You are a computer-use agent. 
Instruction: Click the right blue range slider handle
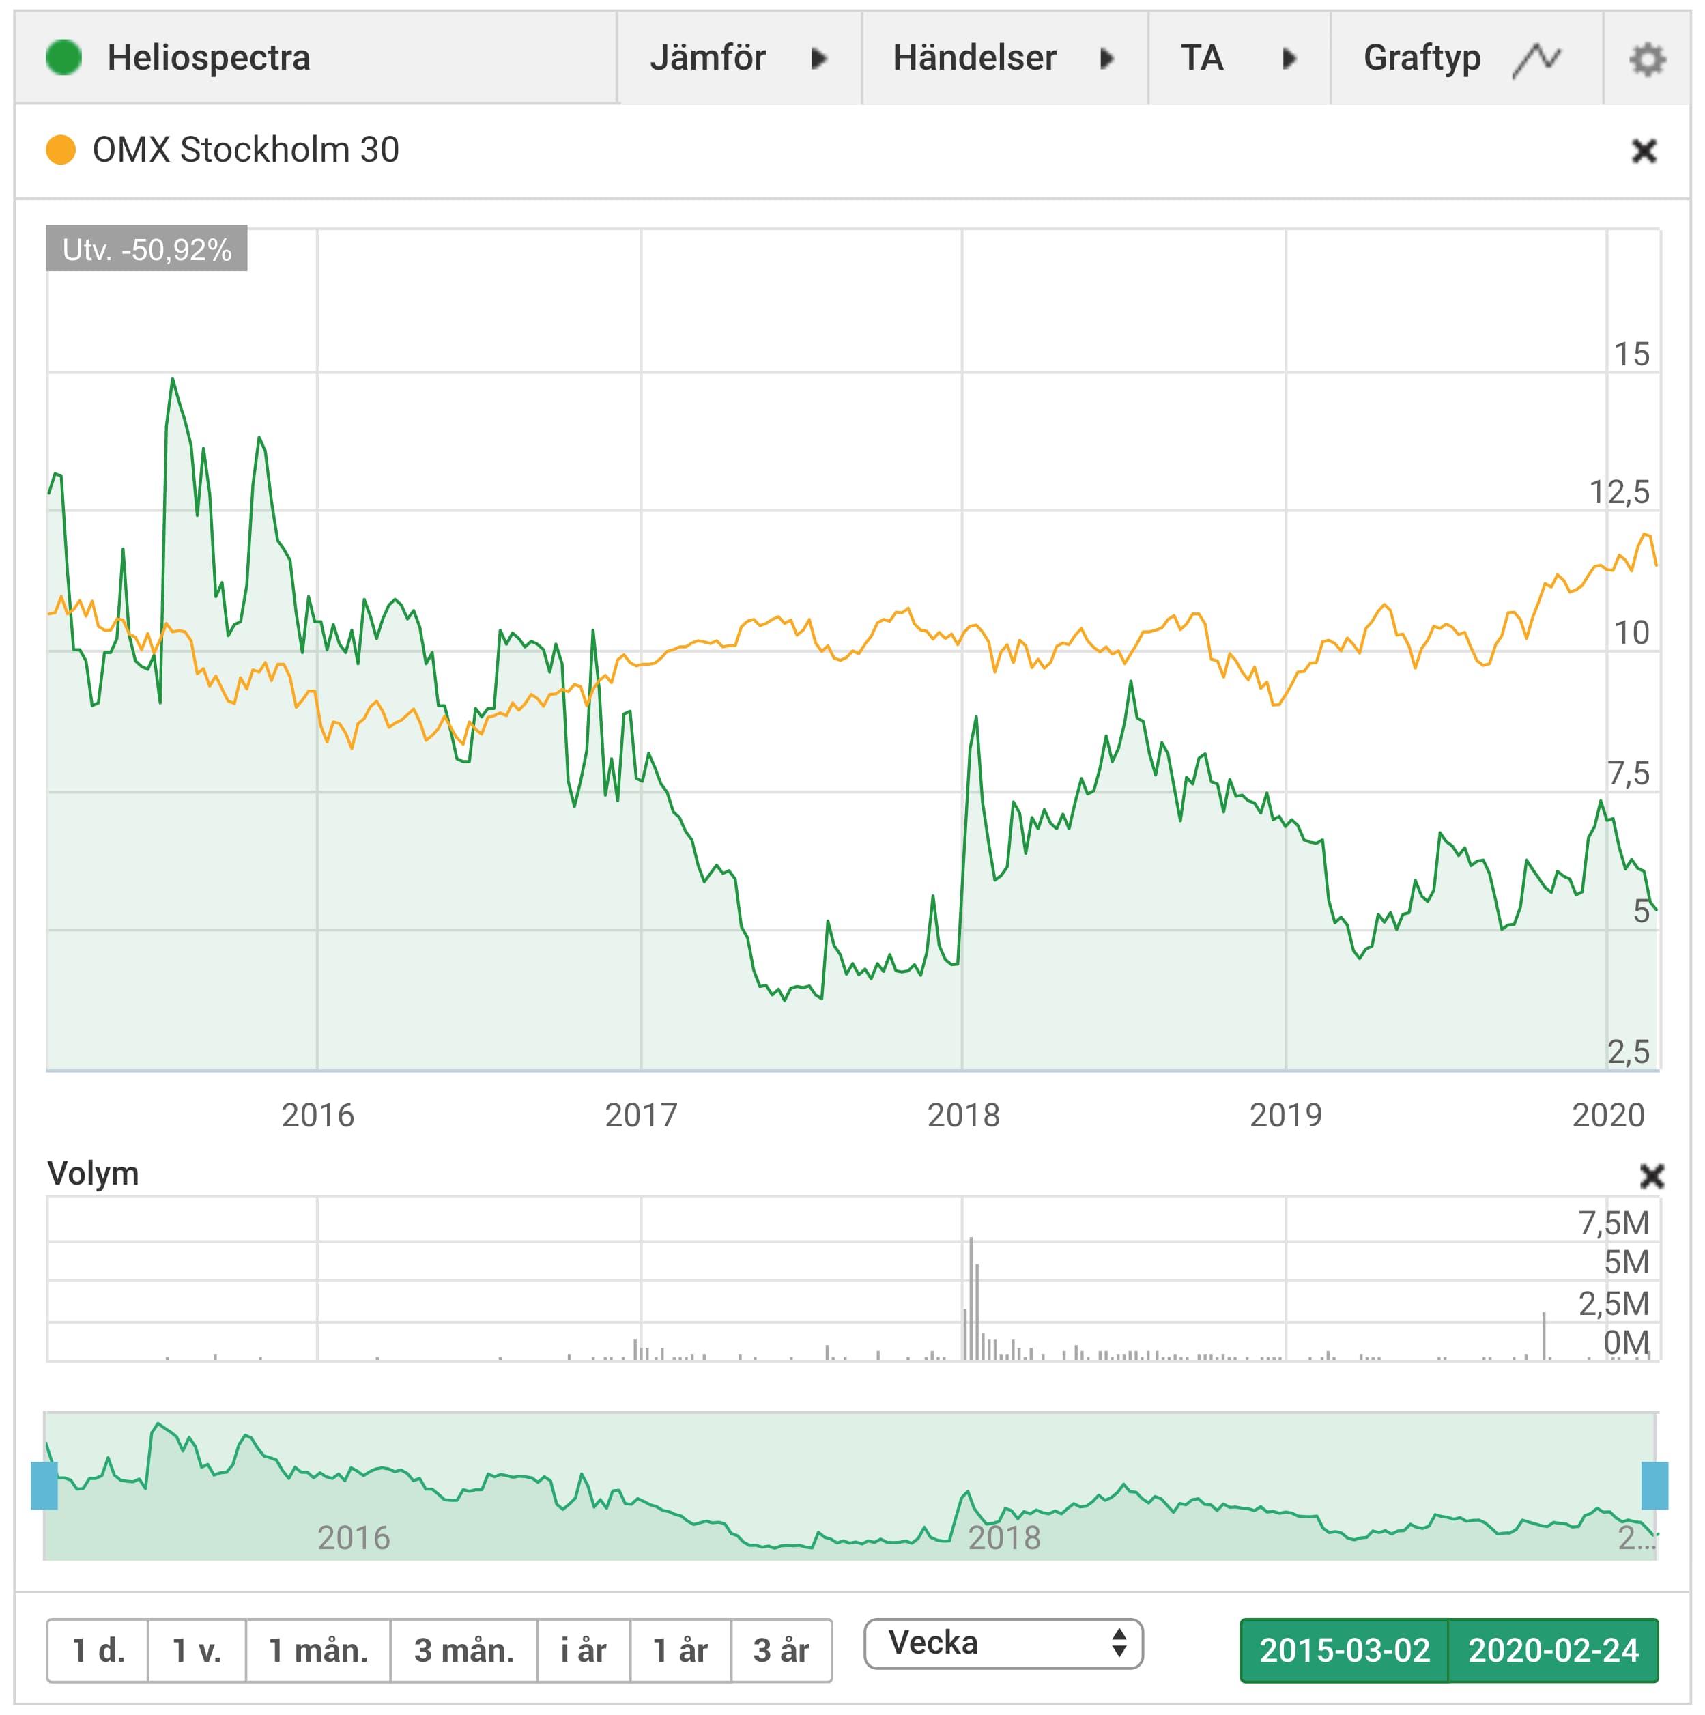click(x=1654, y=1486)
